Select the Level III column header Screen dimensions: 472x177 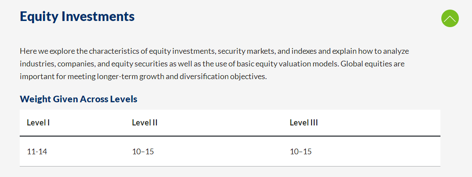pyautogui.click(x=304, y=122)
